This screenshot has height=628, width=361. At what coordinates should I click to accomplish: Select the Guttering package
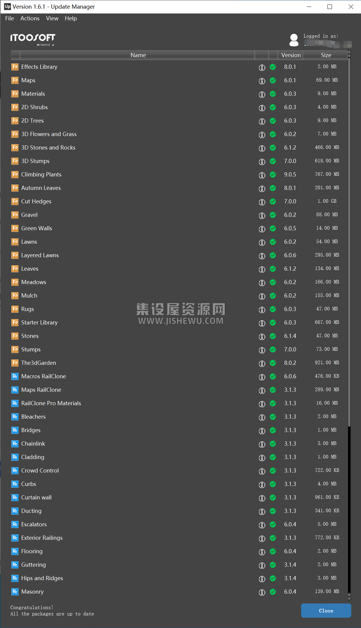tap(179, 565)
